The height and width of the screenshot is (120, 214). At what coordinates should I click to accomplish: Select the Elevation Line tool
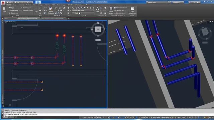pyautogui.click(x=119, y=13)
